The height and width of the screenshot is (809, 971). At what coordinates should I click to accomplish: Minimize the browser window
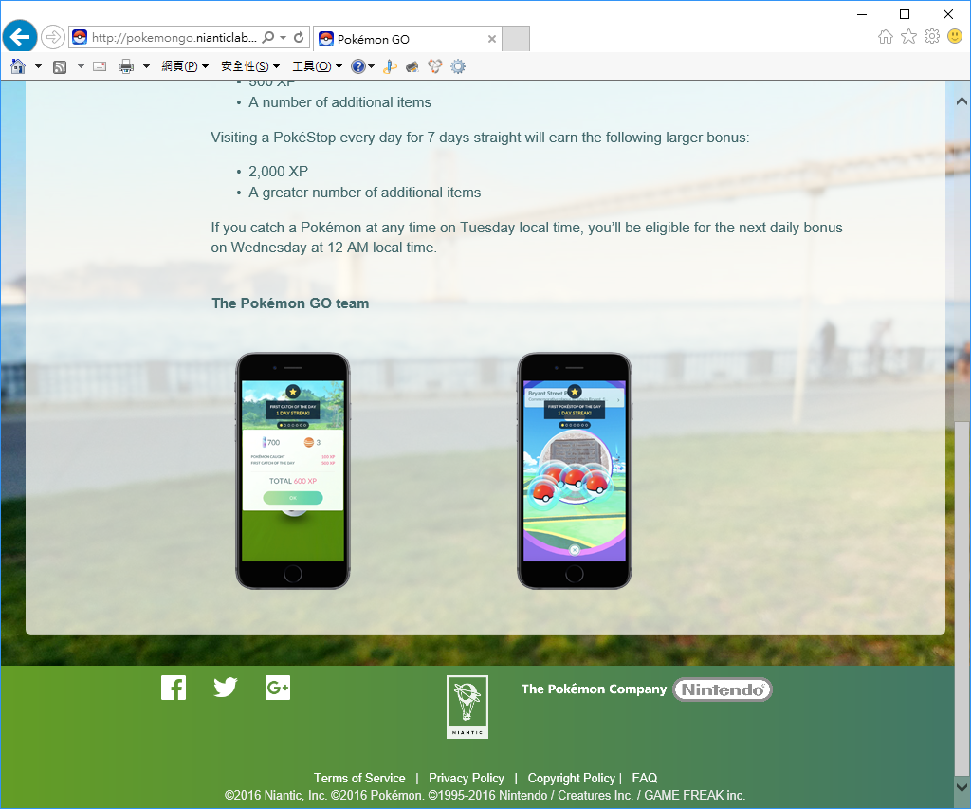coord(862,14)
